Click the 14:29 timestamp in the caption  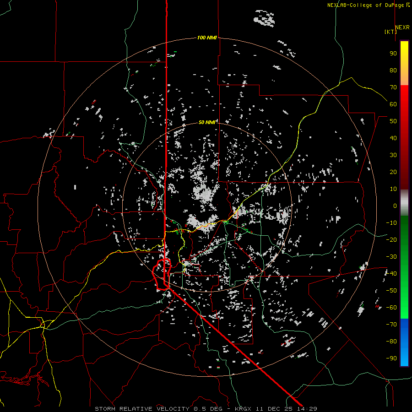307,409
